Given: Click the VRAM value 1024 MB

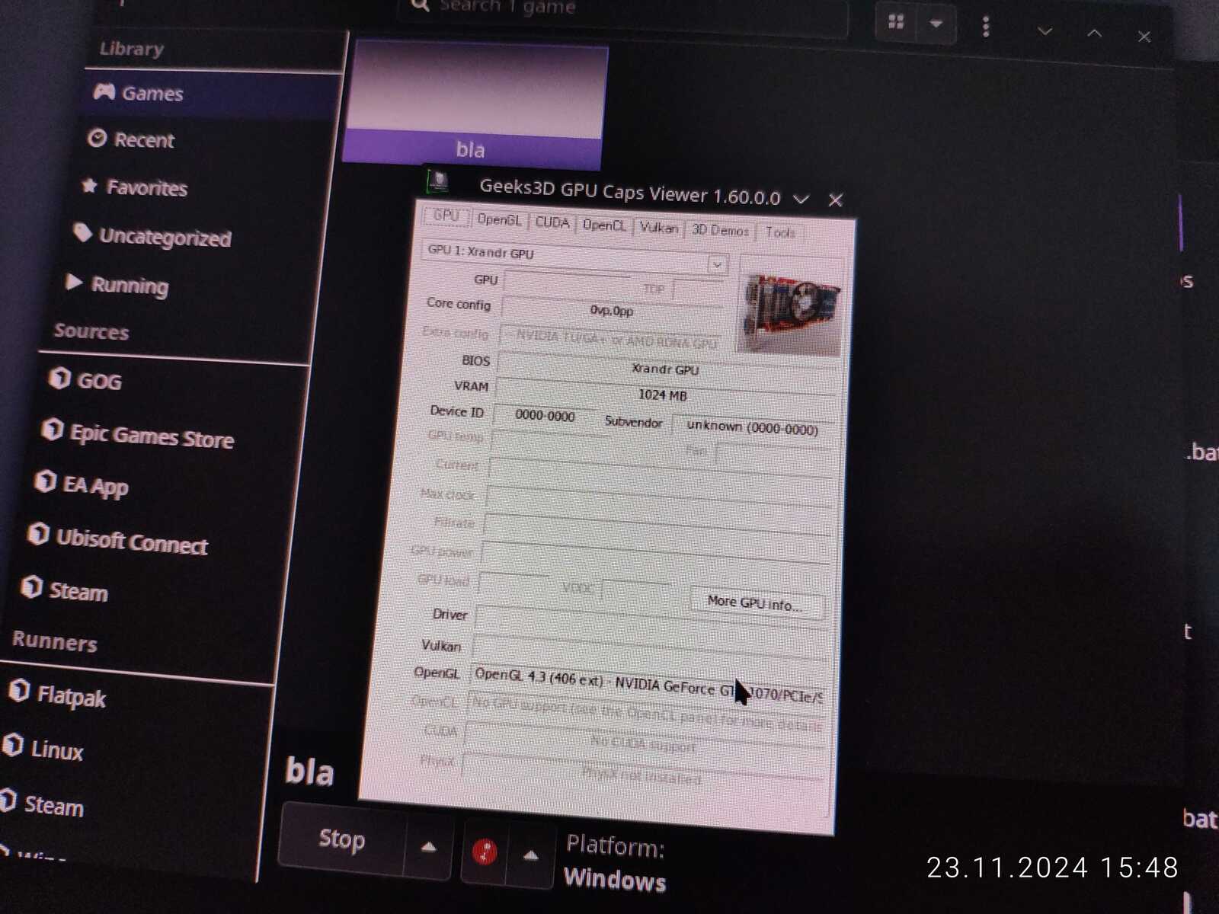Looking at the screenshot, I should [x=663, y=395].
